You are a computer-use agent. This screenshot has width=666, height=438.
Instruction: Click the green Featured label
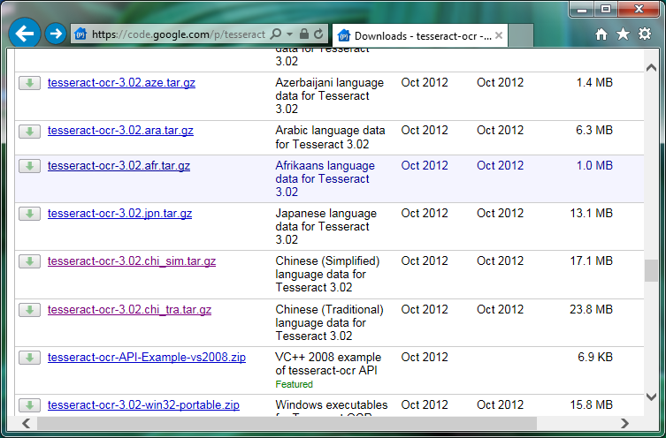click(294, 384)
